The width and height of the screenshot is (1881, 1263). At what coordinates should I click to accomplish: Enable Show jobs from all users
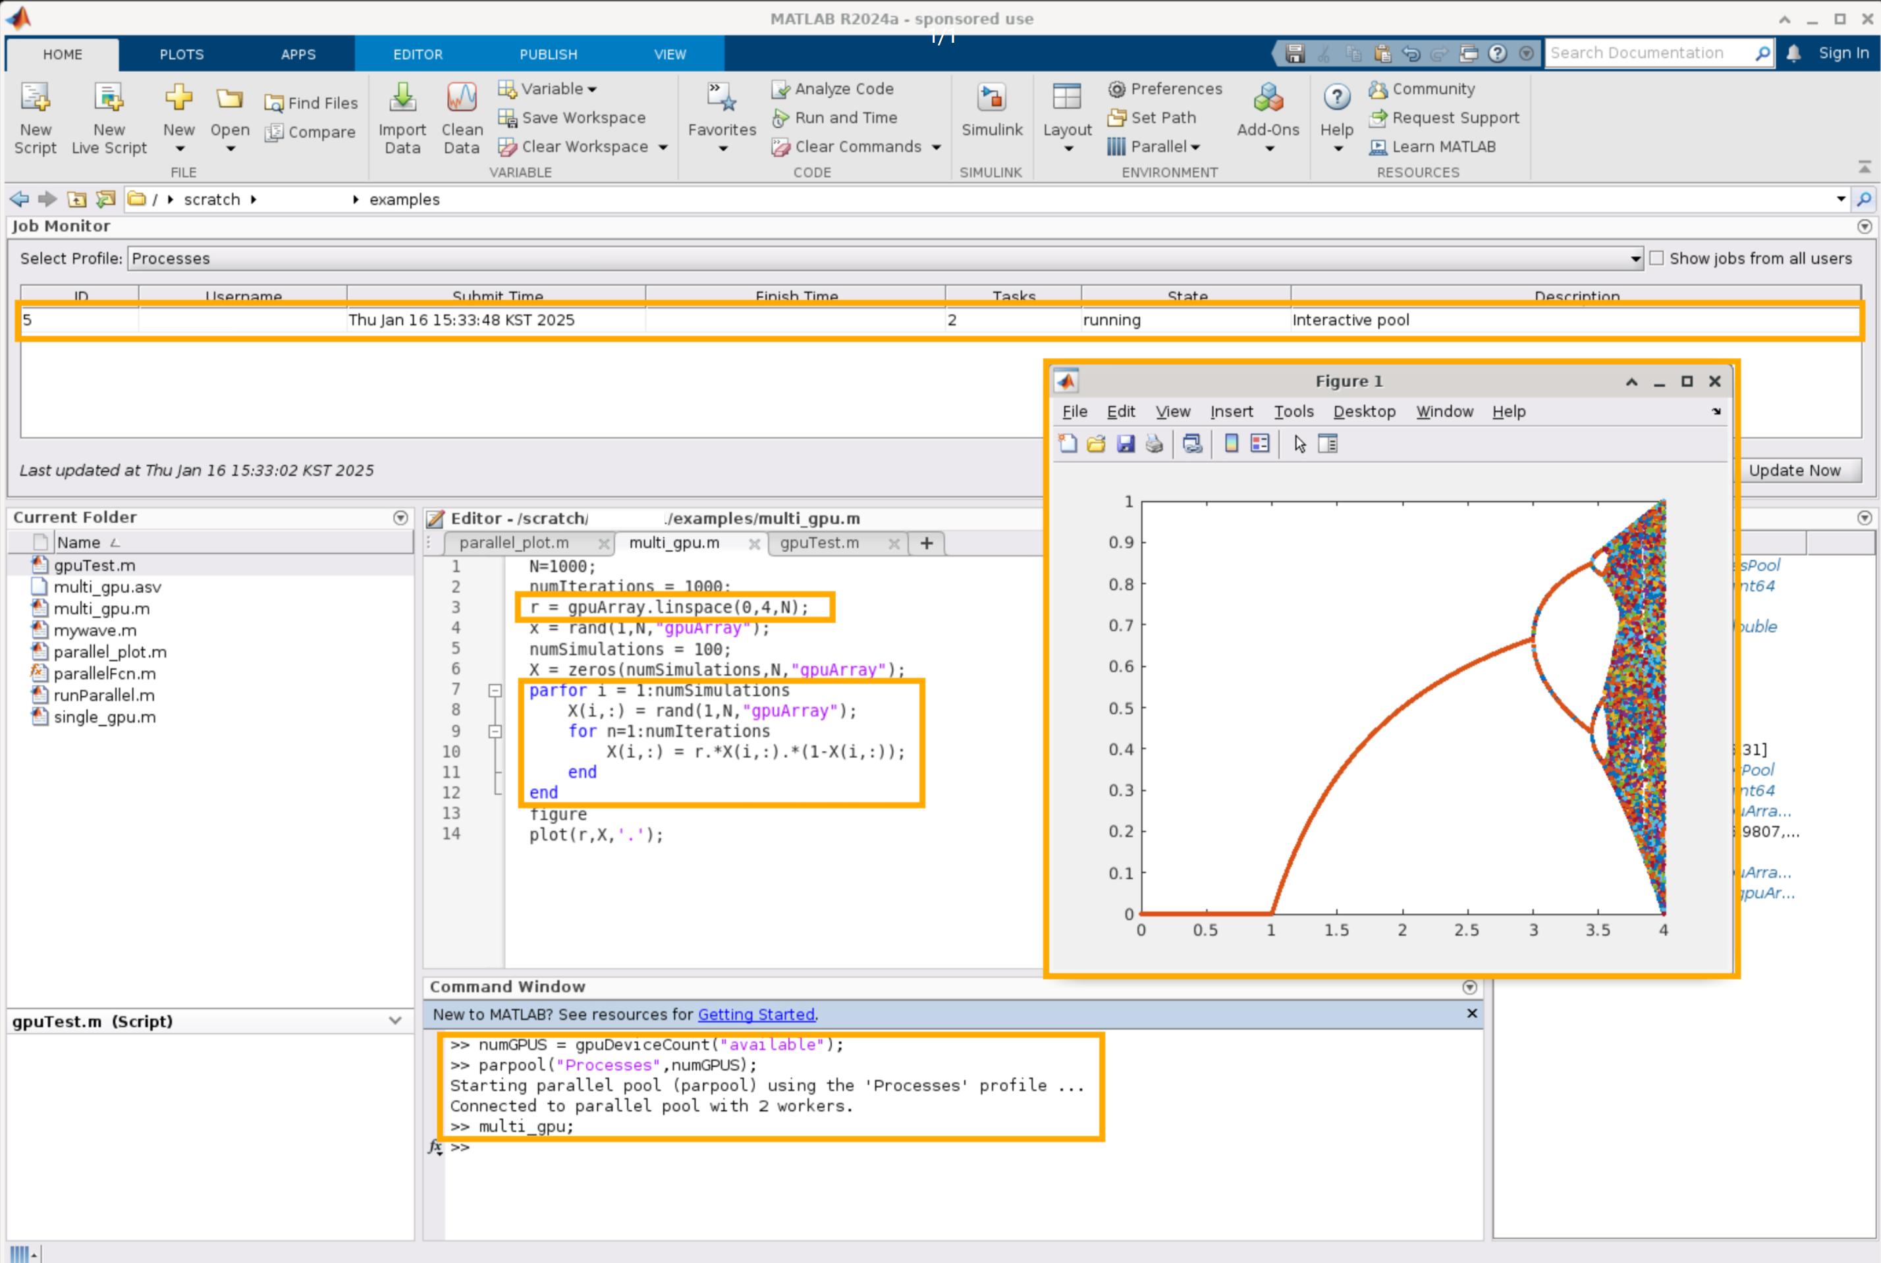[1656, 259]
